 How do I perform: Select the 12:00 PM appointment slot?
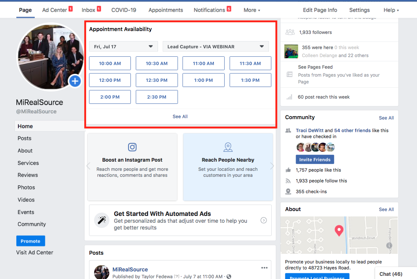click(110, 80)
